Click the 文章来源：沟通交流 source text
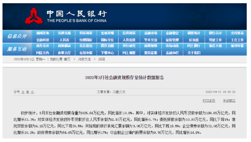Viewport: 251px width, 142px height. [111, 92]
